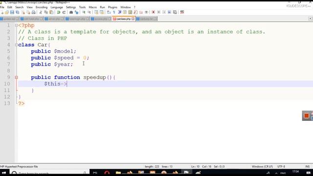Collapse the speedup function fold at line 9

(16, 77)
